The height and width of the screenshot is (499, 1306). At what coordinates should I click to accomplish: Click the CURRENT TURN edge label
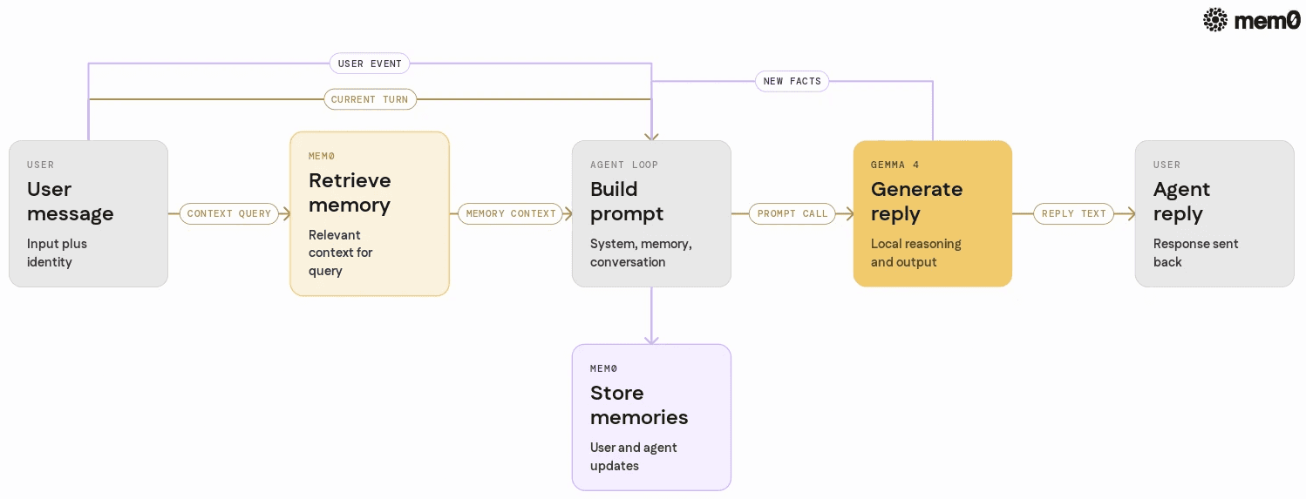pos(370,99)
